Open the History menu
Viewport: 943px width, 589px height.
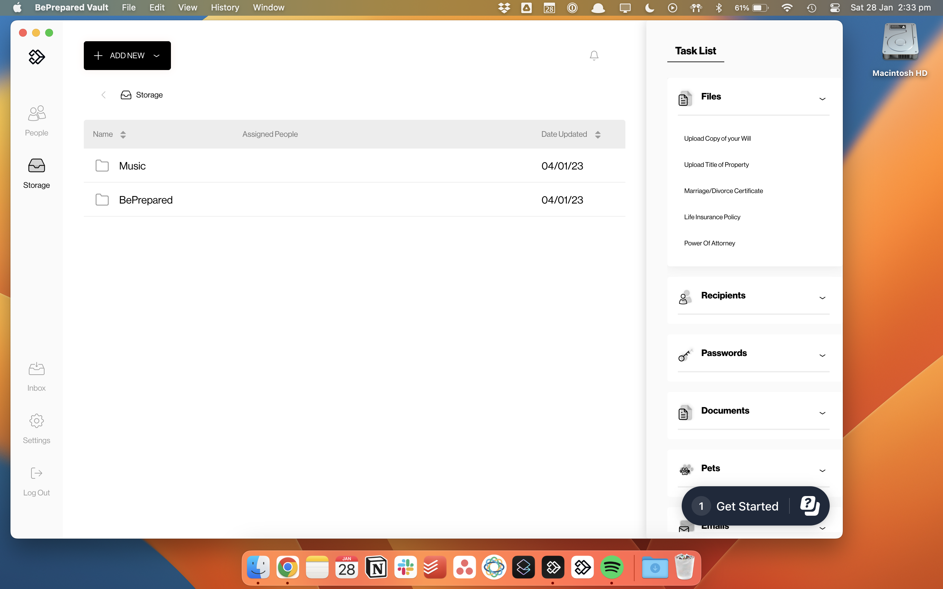click(x=225, y=8)
